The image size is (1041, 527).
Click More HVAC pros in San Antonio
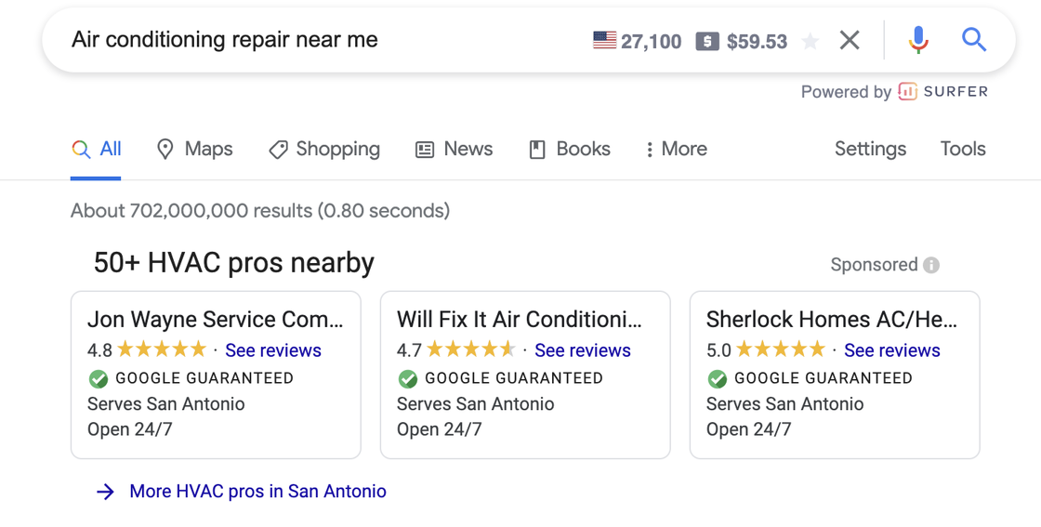(257, 491)
